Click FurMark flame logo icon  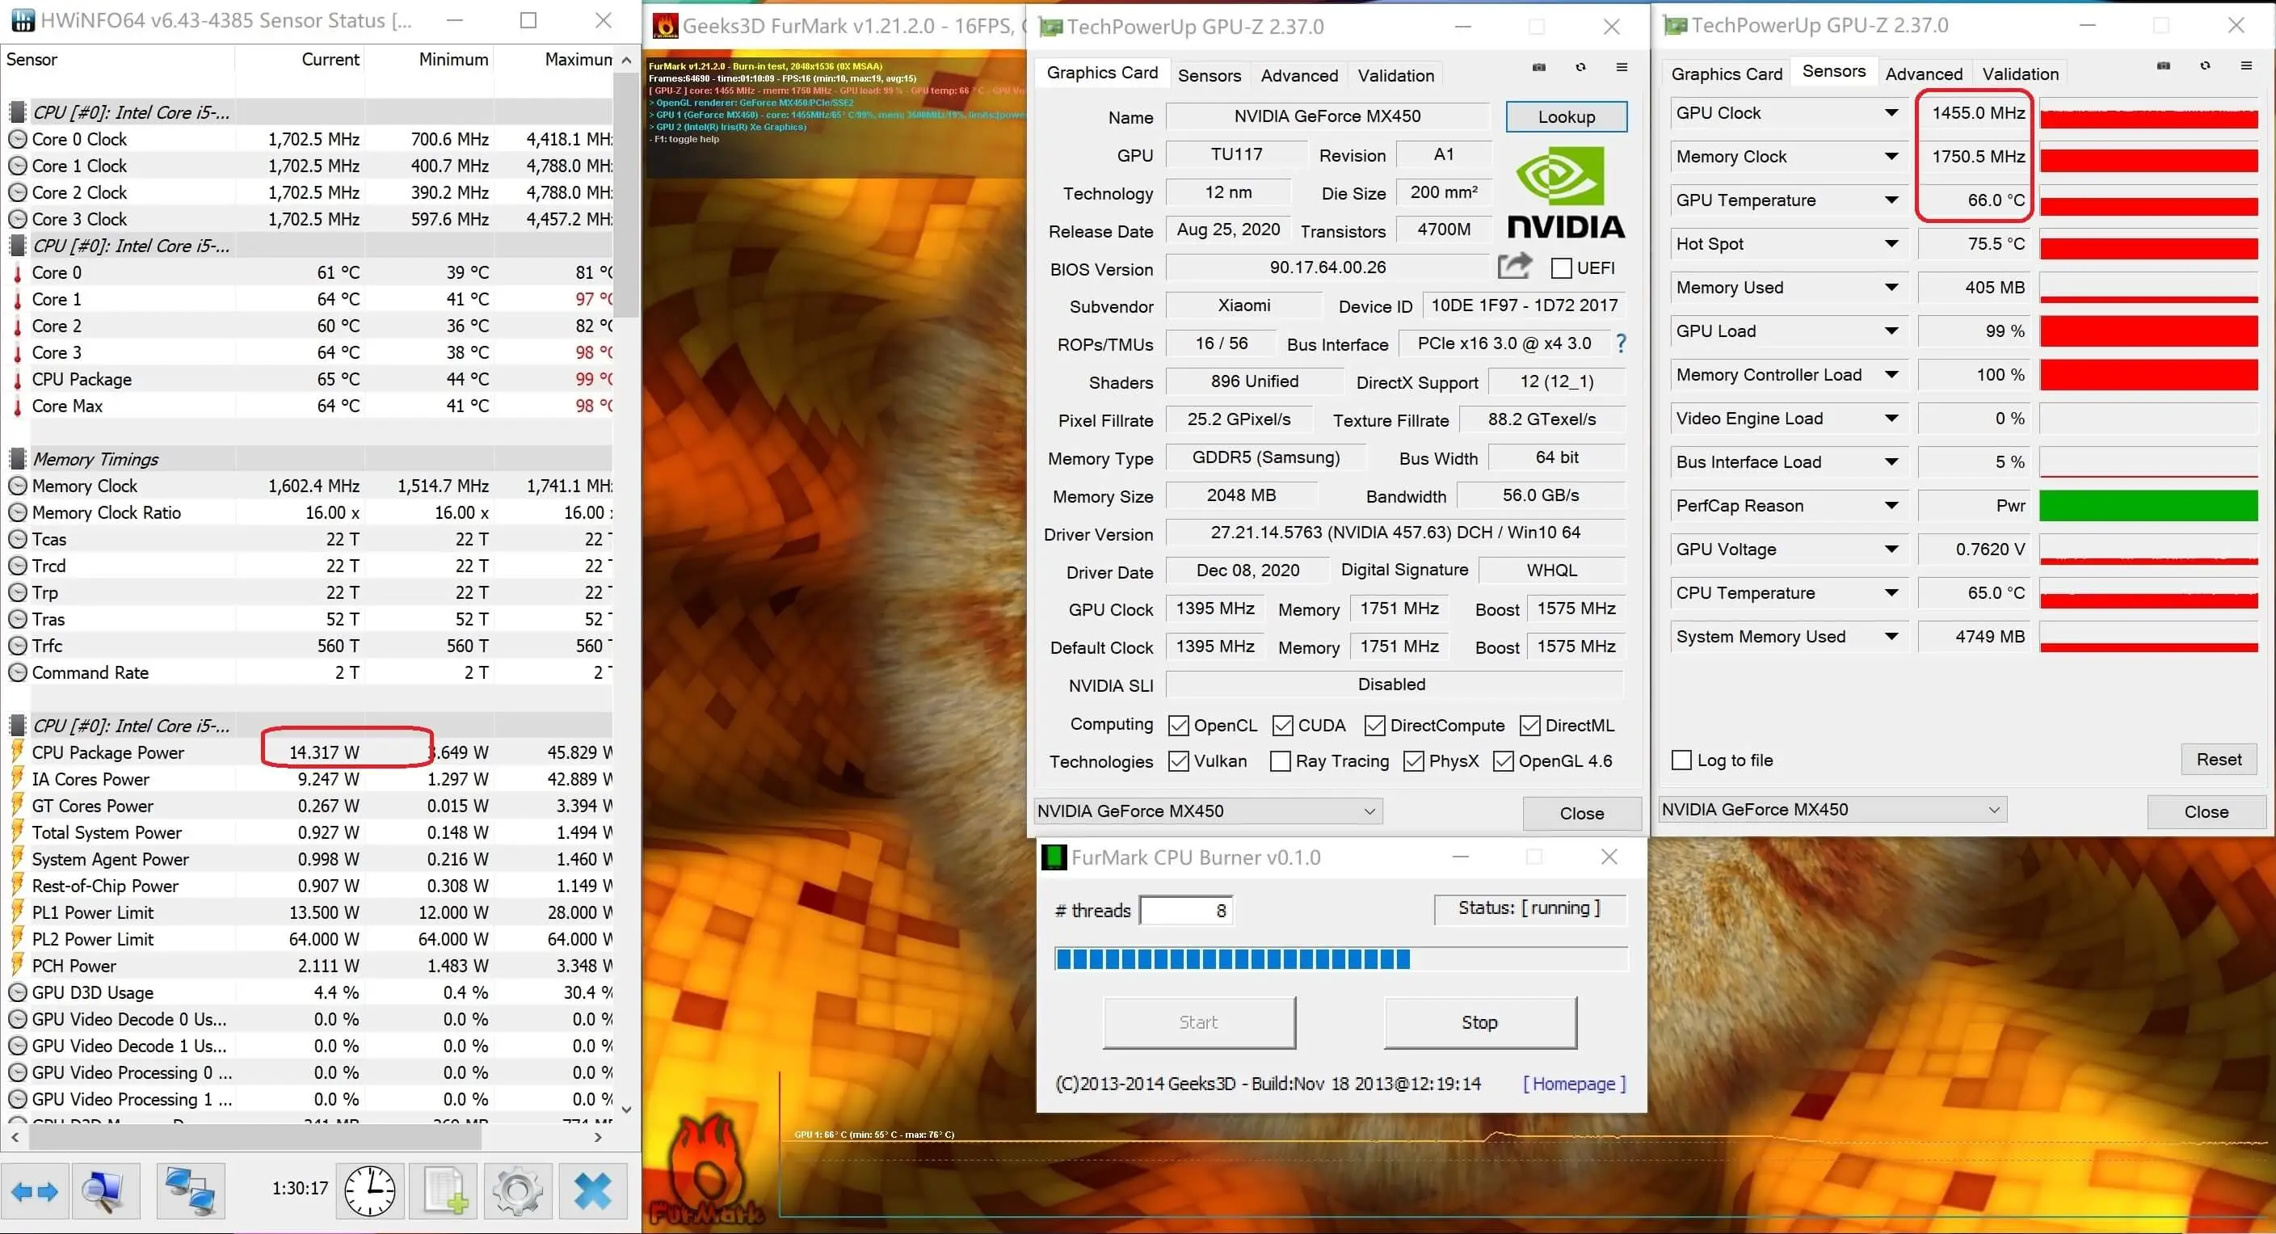(706, 1169)
